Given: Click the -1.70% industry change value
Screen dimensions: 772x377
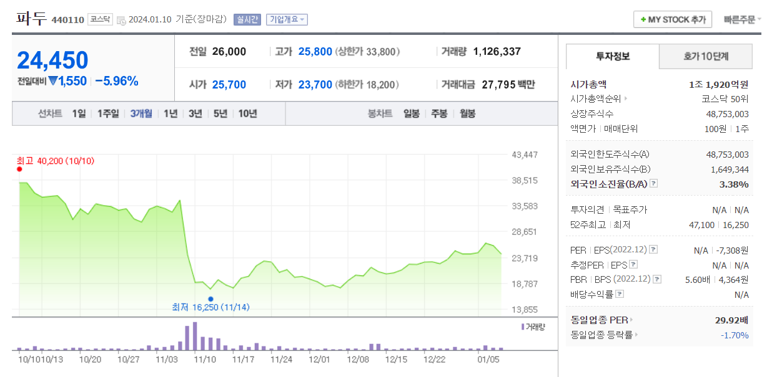Looking at the screenshot, I should (x=735, y=335).
